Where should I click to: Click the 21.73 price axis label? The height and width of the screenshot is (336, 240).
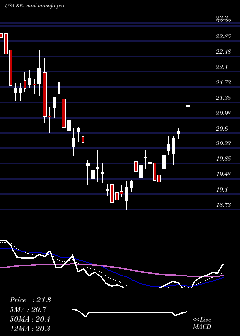[x=224, y=82]
